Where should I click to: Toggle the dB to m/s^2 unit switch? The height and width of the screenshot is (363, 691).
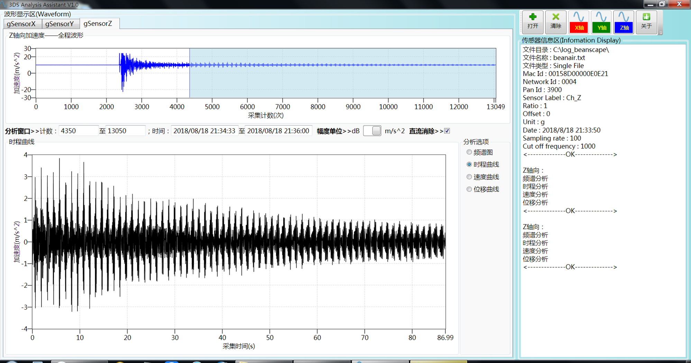[372, 131]
